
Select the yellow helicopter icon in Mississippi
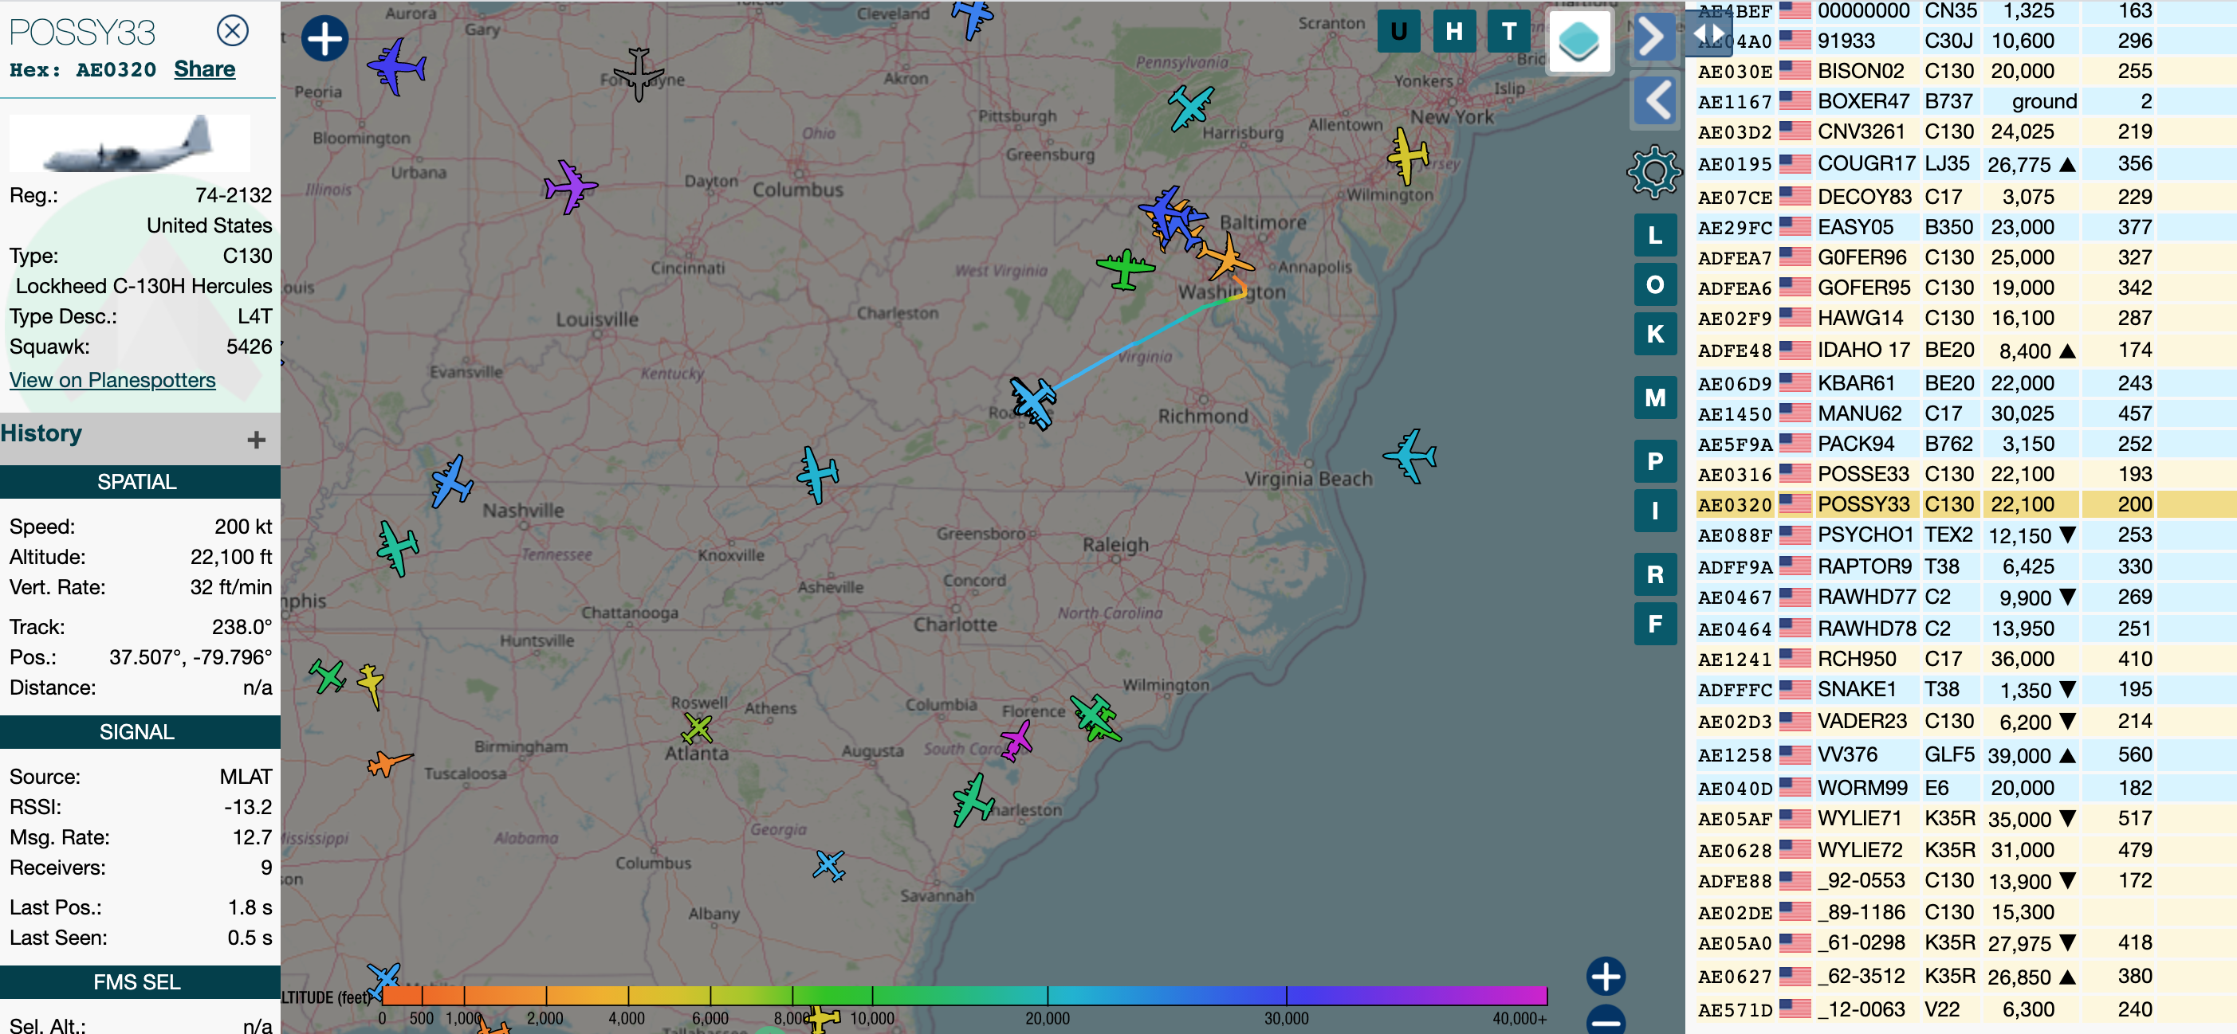(371, 685)
